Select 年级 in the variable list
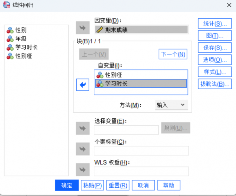The image size is (236, 196). point(21,39)
